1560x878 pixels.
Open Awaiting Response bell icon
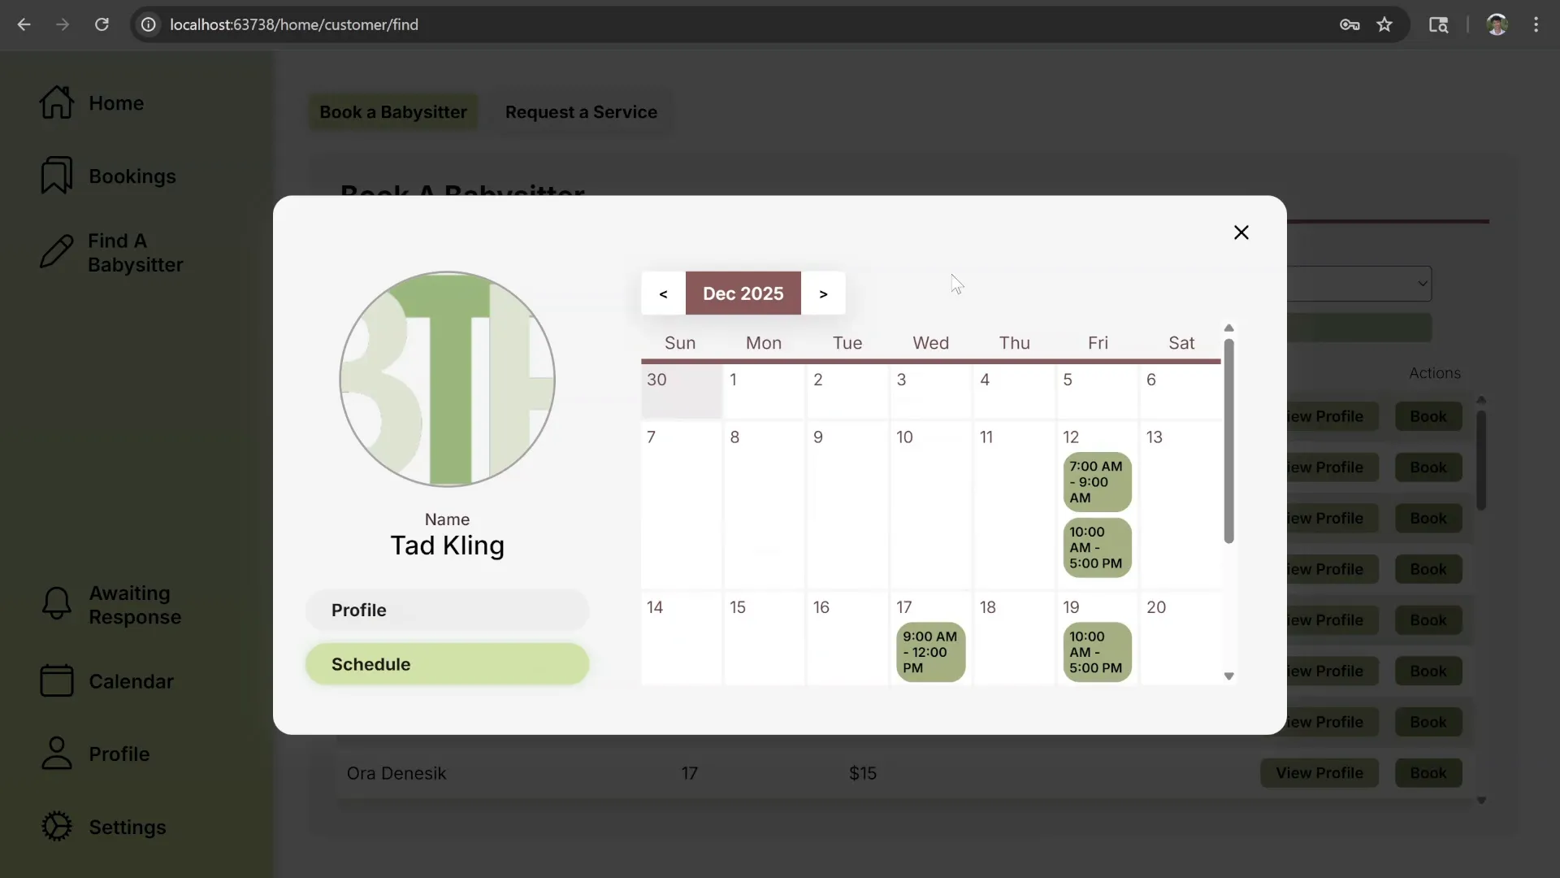click(57, 604)
